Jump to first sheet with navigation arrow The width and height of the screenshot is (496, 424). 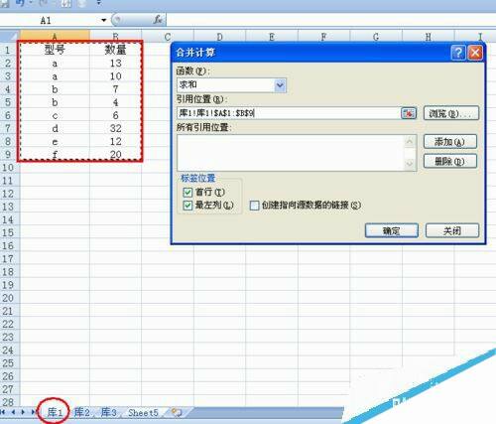click(3, 412)
